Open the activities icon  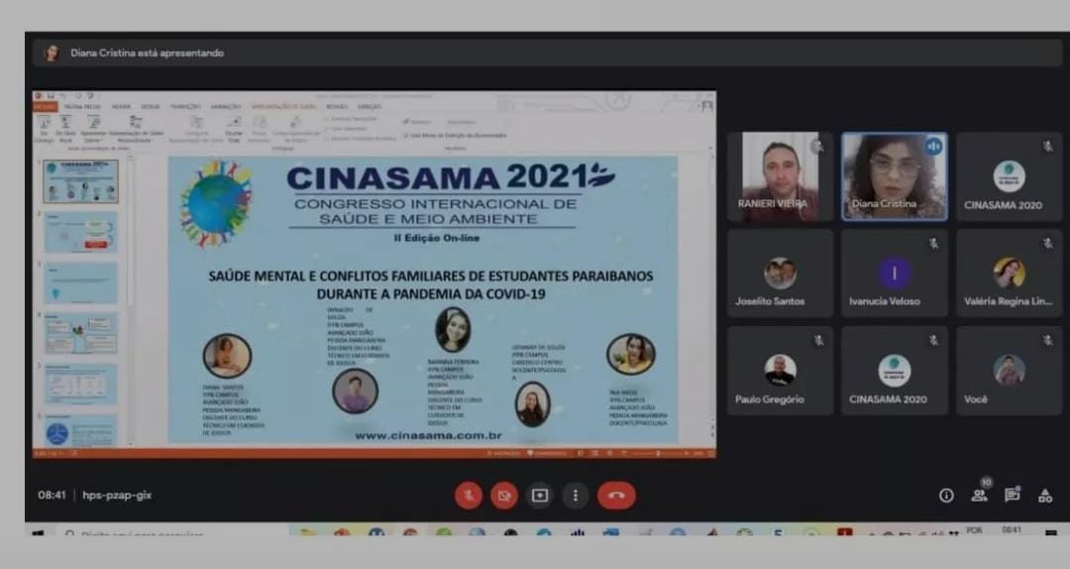[1044, 496]
